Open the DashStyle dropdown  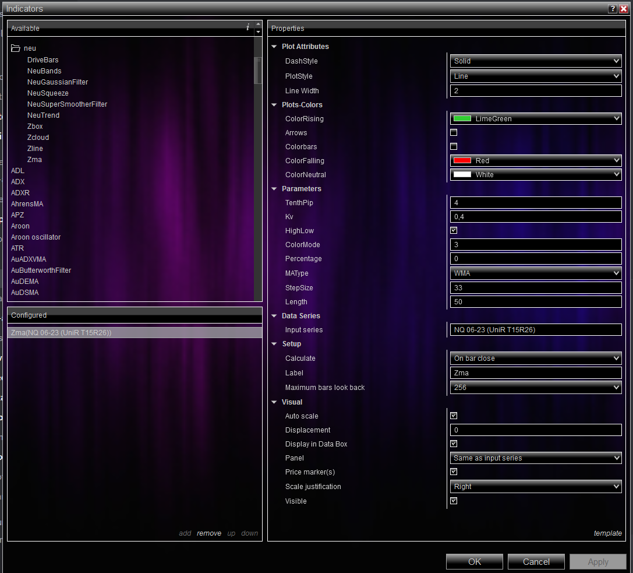(x=536, y=61)
